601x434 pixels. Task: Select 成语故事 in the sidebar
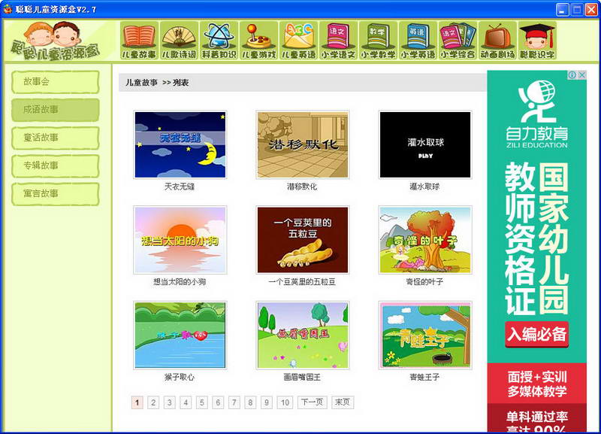(56, 110)
